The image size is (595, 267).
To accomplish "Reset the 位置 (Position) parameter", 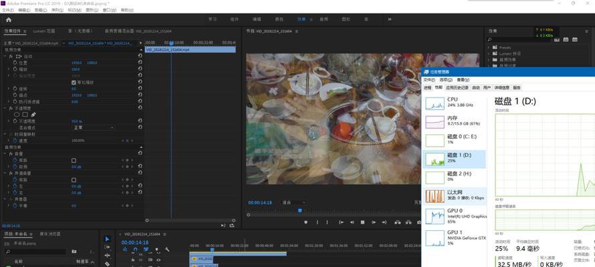I will tap(140, 63).
